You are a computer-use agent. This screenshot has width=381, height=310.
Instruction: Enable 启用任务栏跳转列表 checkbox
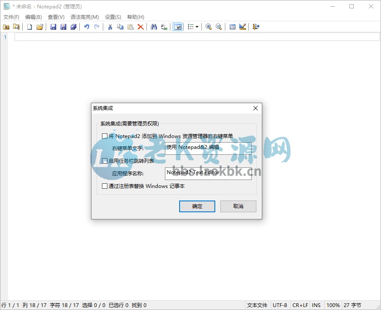pos(105,161)
